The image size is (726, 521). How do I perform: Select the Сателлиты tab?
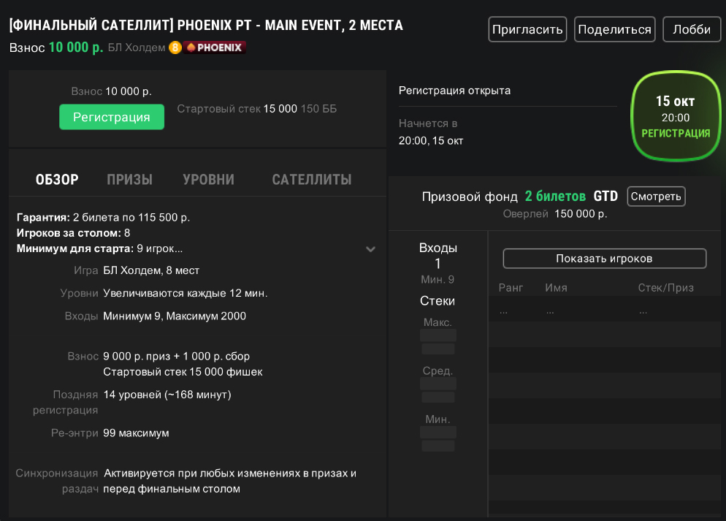311,180
